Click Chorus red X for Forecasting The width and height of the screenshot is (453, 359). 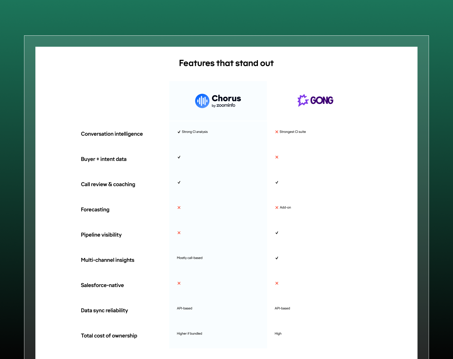179,208
